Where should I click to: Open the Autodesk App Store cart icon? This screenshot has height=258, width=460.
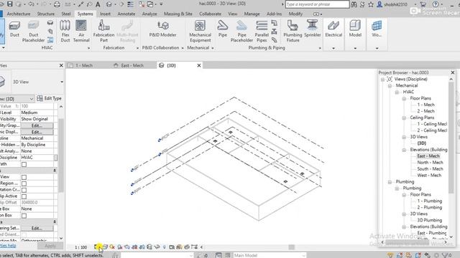pos(423,4)
